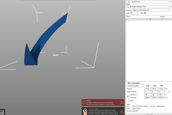
Task: Open the Infill 20% dropdown
Action: coord(134,13)
